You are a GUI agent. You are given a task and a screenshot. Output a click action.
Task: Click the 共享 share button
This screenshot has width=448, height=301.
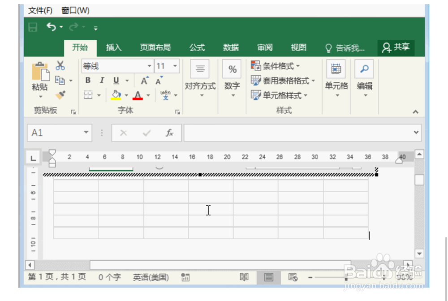pos(396,47)
